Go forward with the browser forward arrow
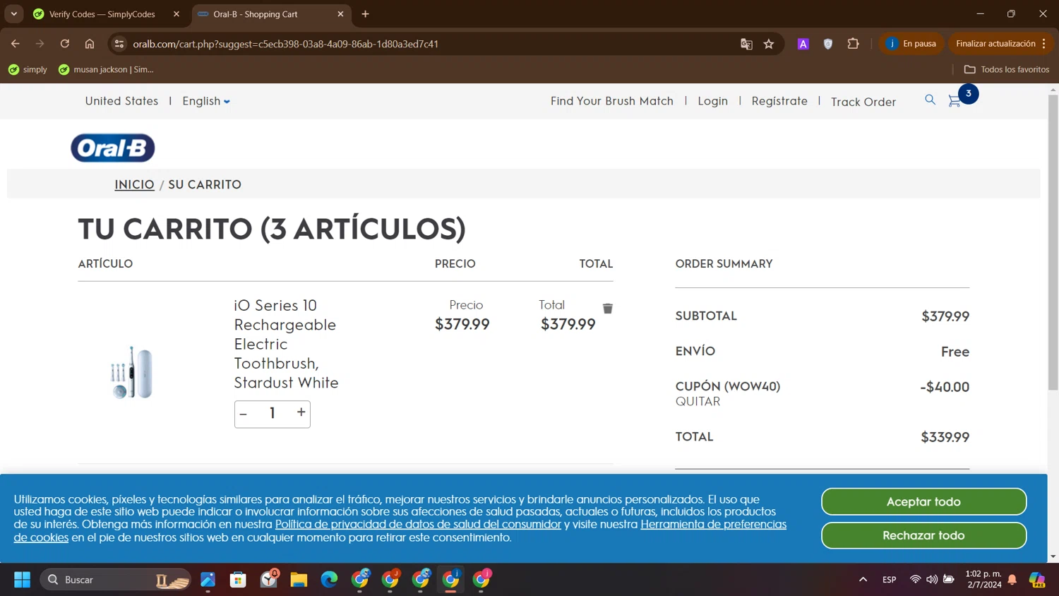1059x596 pixels. [40, 44]
